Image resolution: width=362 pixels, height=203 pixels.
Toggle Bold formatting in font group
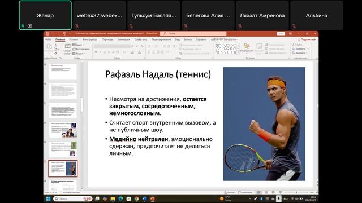96,52
